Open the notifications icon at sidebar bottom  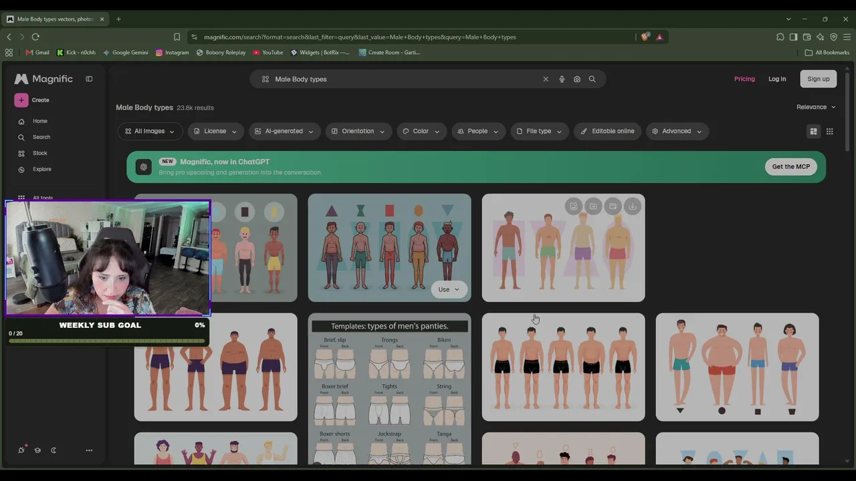[x=21, y=450]
